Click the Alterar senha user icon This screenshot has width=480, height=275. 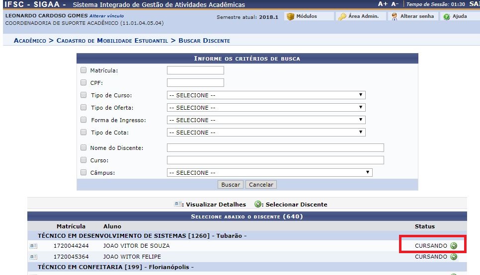(x=395, y=16)
